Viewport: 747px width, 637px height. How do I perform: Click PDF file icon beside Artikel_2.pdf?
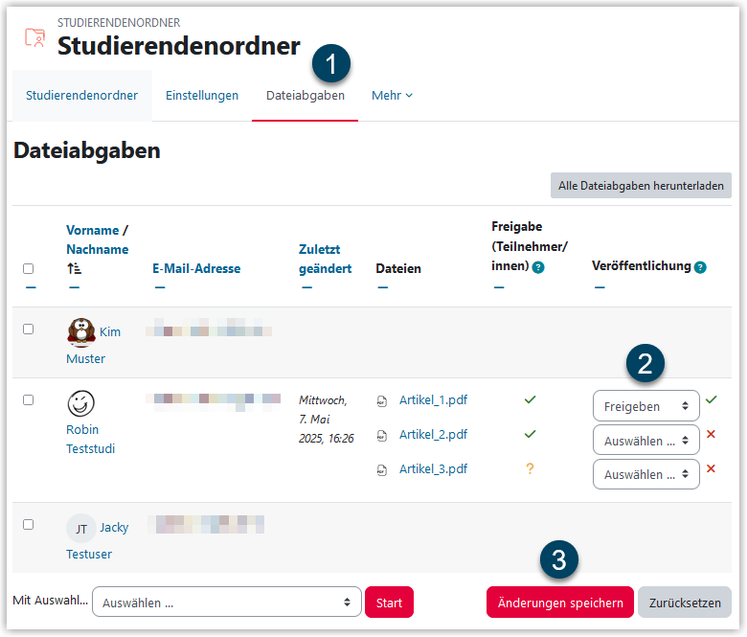click(381, 436)
